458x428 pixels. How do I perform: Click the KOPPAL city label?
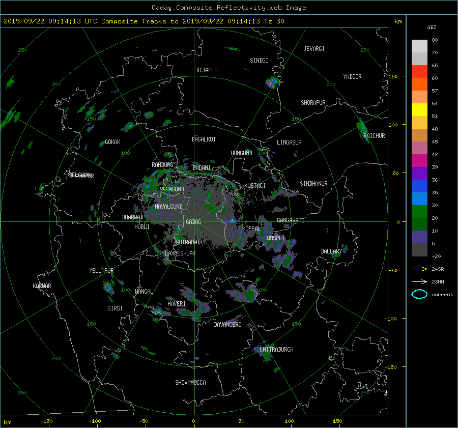point(251,229)
